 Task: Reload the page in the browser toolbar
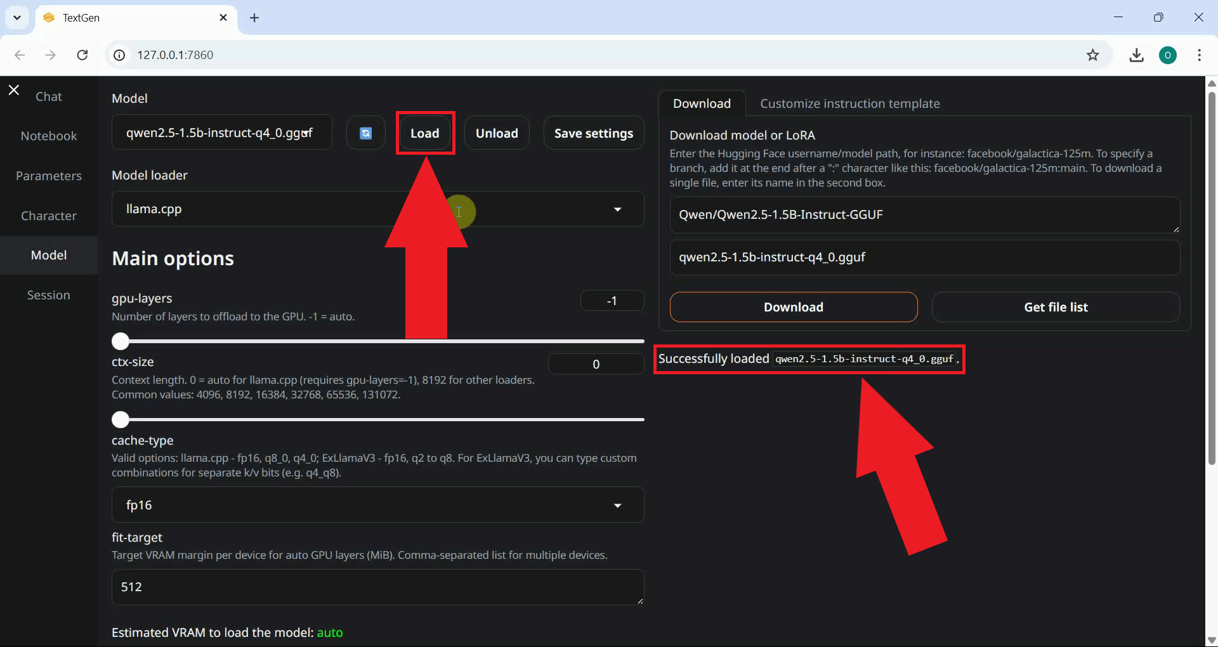coord(82,55)
